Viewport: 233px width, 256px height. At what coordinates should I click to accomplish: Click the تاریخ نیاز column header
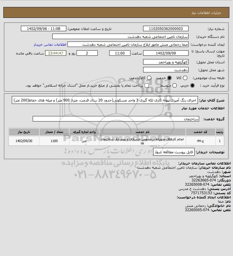point(24,132)
